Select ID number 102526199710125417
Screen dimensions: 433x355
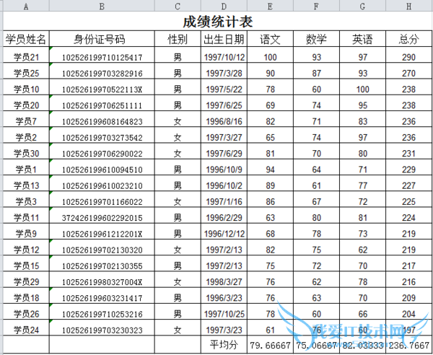click(x=102, y=55)
